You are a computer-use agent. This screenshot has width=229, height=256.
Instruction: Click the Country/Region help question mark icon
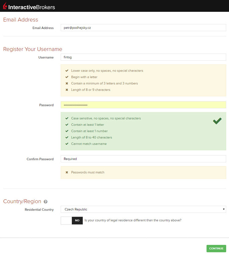[x=45, y=202]
